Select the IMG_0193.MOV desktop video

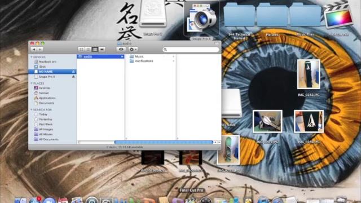(x=153, y=158)
